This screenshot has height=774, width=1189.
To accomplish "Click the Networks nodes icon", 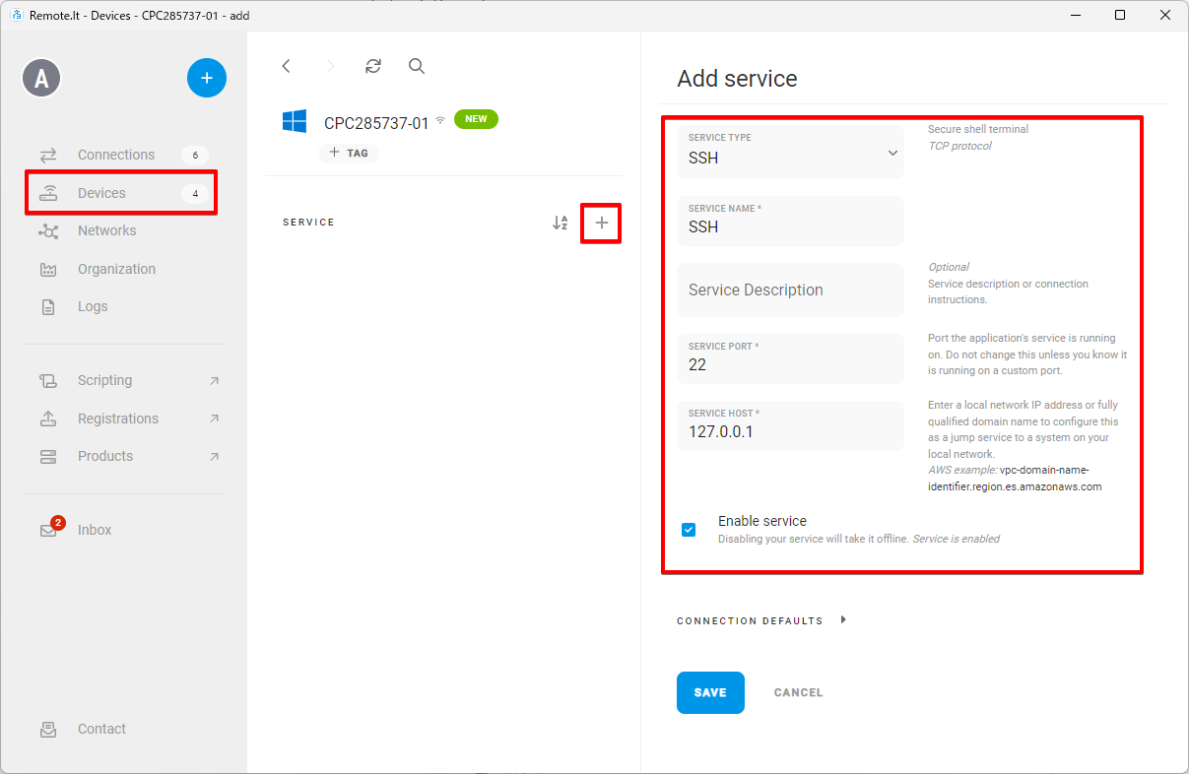I will (48, 230).
